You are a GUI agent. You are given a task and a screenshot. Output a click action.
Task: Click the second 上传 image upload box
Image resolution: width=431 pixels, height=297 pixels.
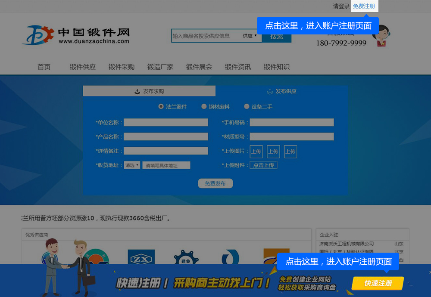point(273,152)
